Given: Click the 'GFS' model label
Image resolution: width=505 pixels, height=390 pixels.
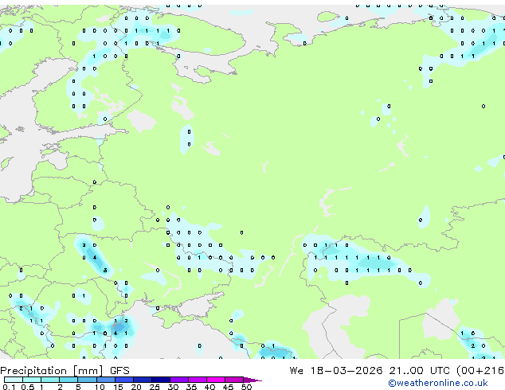Looking at the screenshot, I should (119, 371).
